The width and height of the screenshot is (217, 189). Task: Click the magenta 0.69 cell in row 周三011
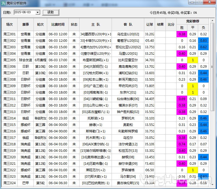coord(182,99)
